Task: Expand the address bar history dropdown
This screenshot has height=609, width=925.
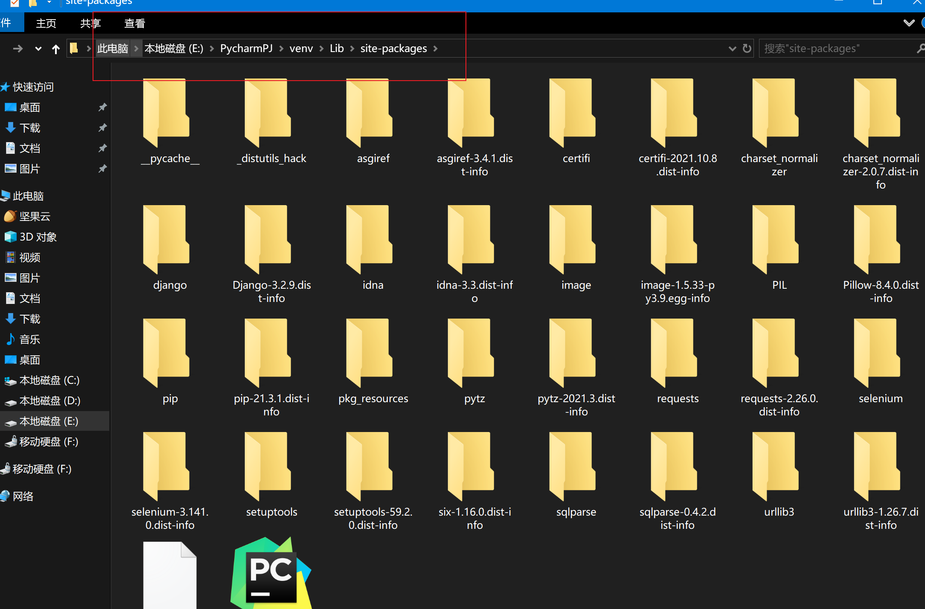Action: [x=732, y=49]
